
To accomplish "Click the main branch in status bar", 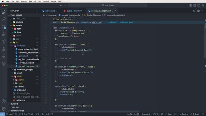I will click(10, 114).
